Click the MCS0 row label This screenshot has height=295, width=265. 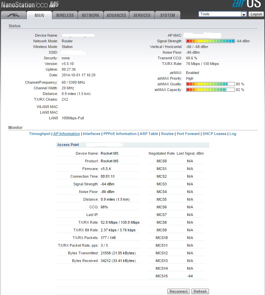(162, 161)
